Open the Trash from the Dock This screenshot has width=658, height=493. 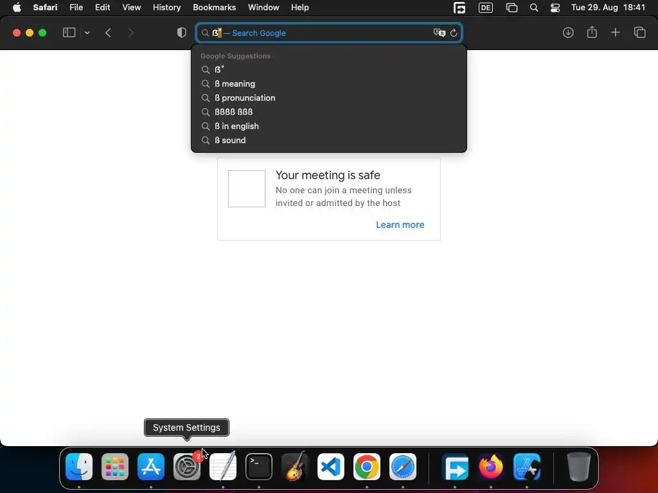[579, 467]
